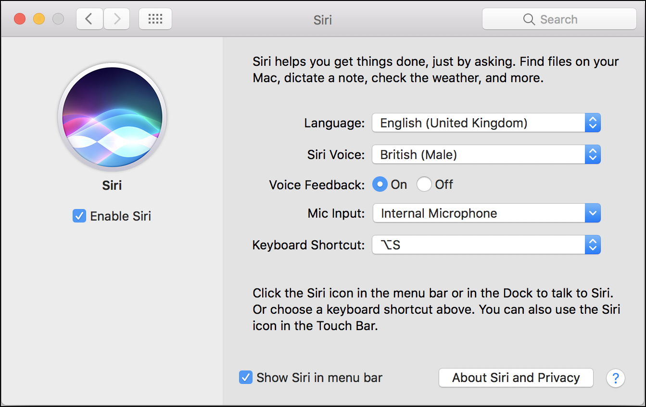Click the About Siri and Privacy button
Screen dimensions: 646x407
[516, 378]
